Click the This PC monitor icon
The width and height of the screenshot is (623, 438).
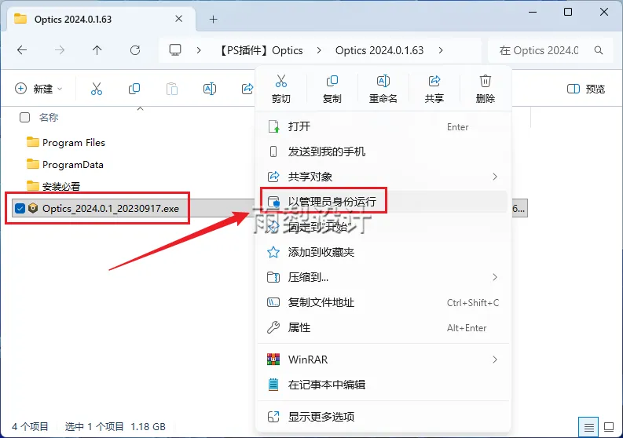[x=175, y=50]
